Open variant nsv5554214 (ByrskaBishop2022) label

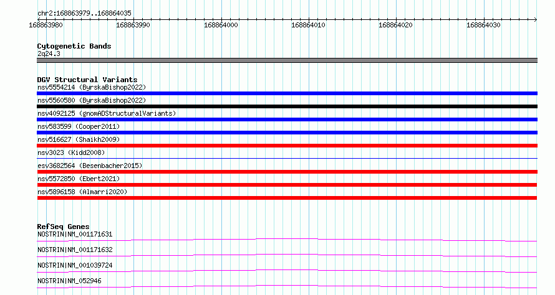point(92,87)
